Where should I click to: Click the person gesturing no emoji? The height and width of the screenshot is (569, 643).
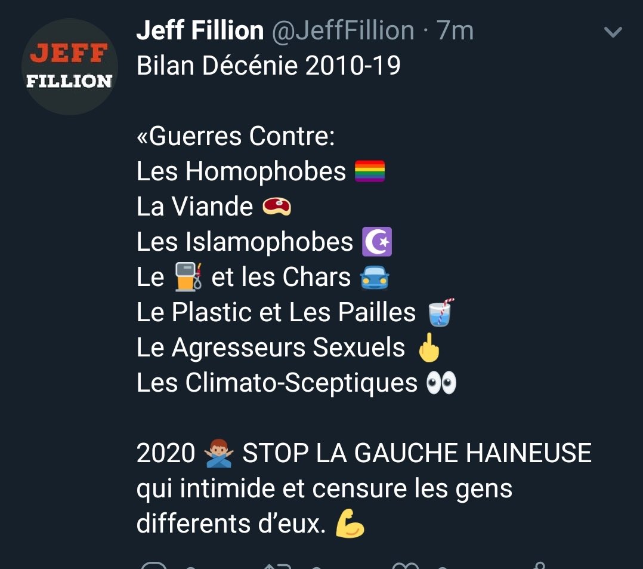tap(219, 453)
